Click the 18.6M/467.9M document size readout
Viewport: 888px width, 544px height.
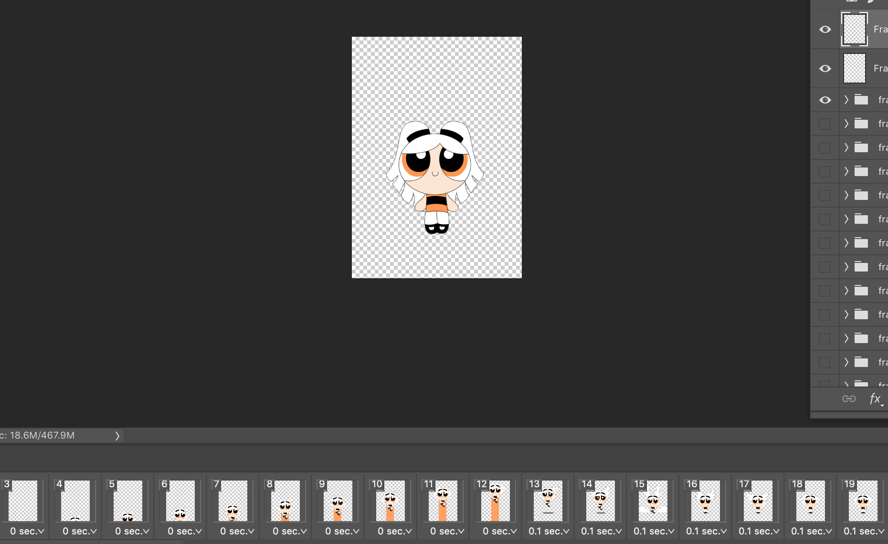pyautogui.click(x=42, y=436)
